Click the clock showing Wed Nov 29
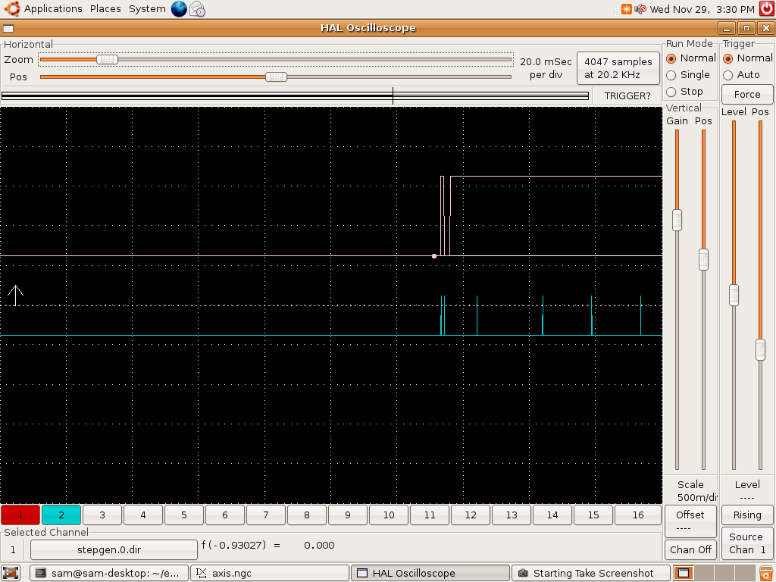The image size is (776, 582). 702,9
